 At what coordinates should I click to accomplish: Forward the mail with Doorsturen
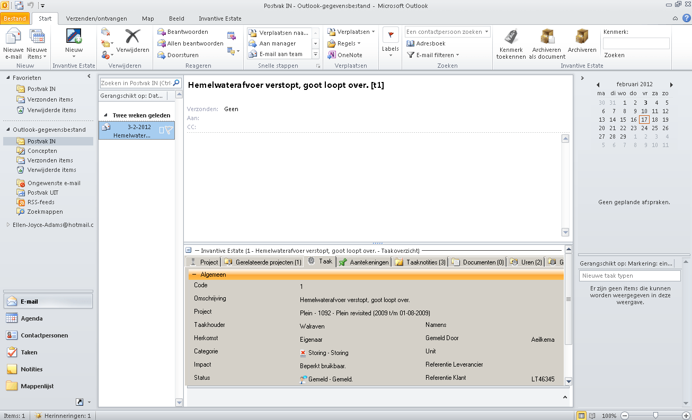[178, 55]
